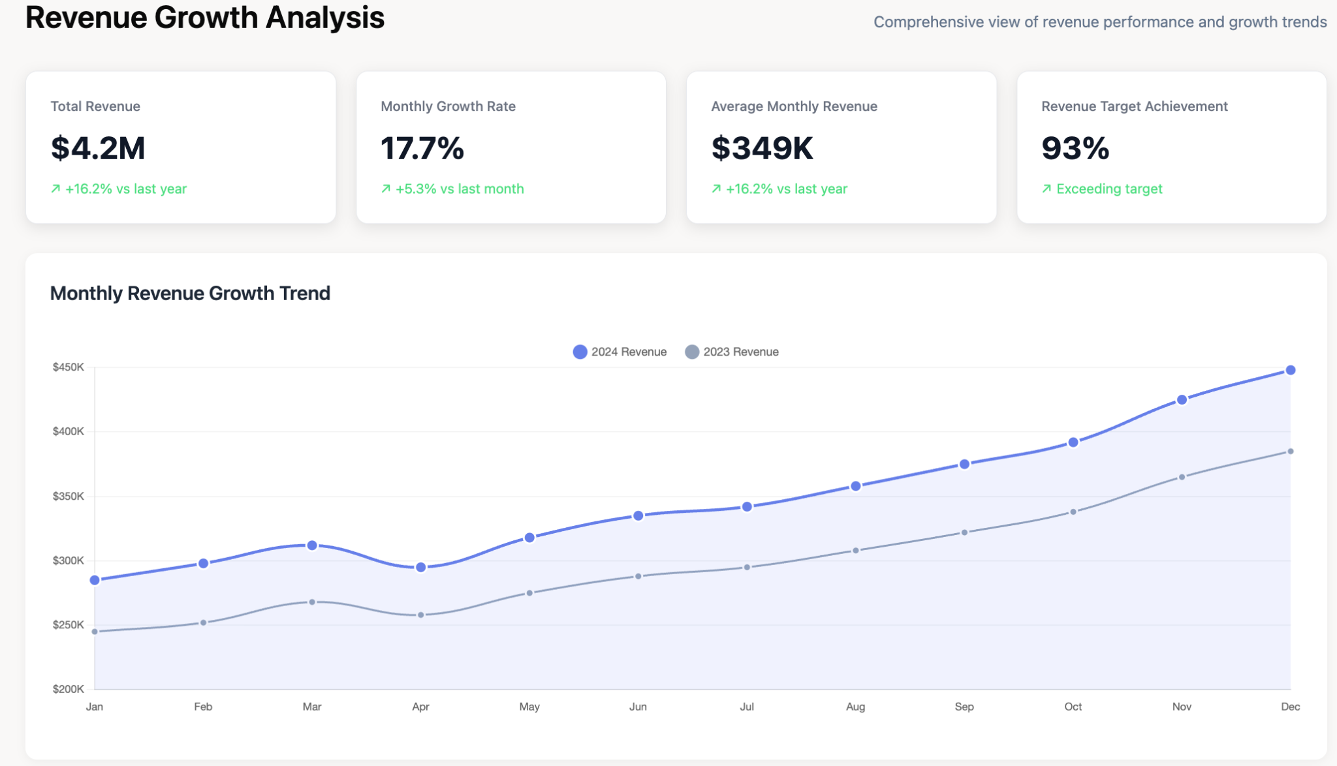Click the trend arrow icon on Total Revenue card
The image size is (1337, 766).
pos(57,189)
